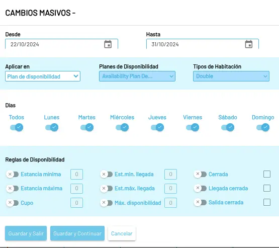Click the Reglas de Disponibilidad heading
This screenshot has width=279, height=248.
[35, 159]
